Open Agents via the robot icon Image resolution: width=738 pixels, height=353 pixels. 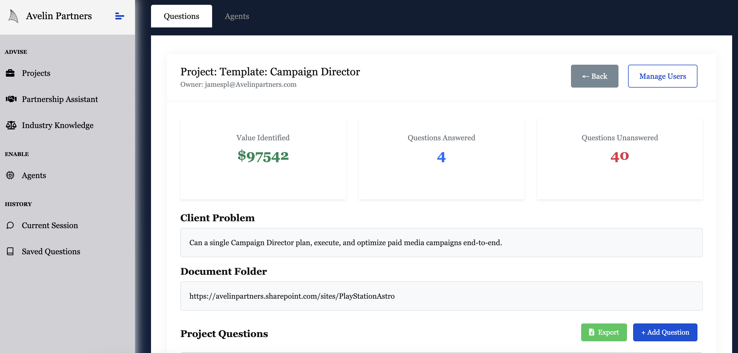point(10,175)
